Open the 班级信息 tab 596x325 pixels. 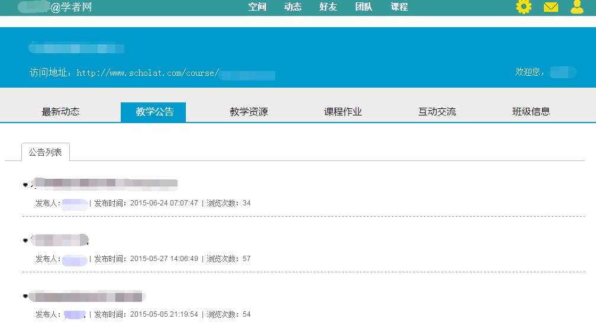click(531, 112)
